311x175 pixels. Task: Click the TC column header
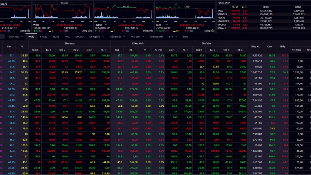click(22, 46)
